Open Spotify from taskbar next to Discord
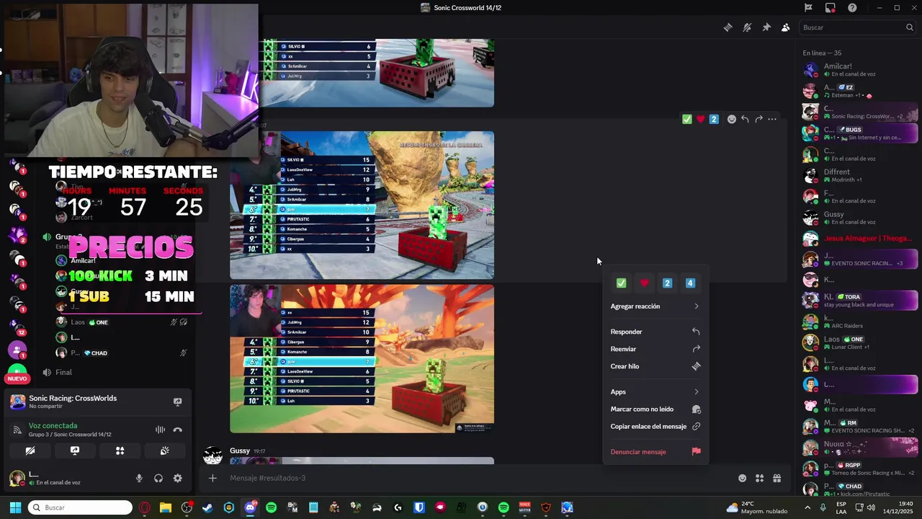The height and width of the screenshot is (519, 922). click(x=271, y=507)
